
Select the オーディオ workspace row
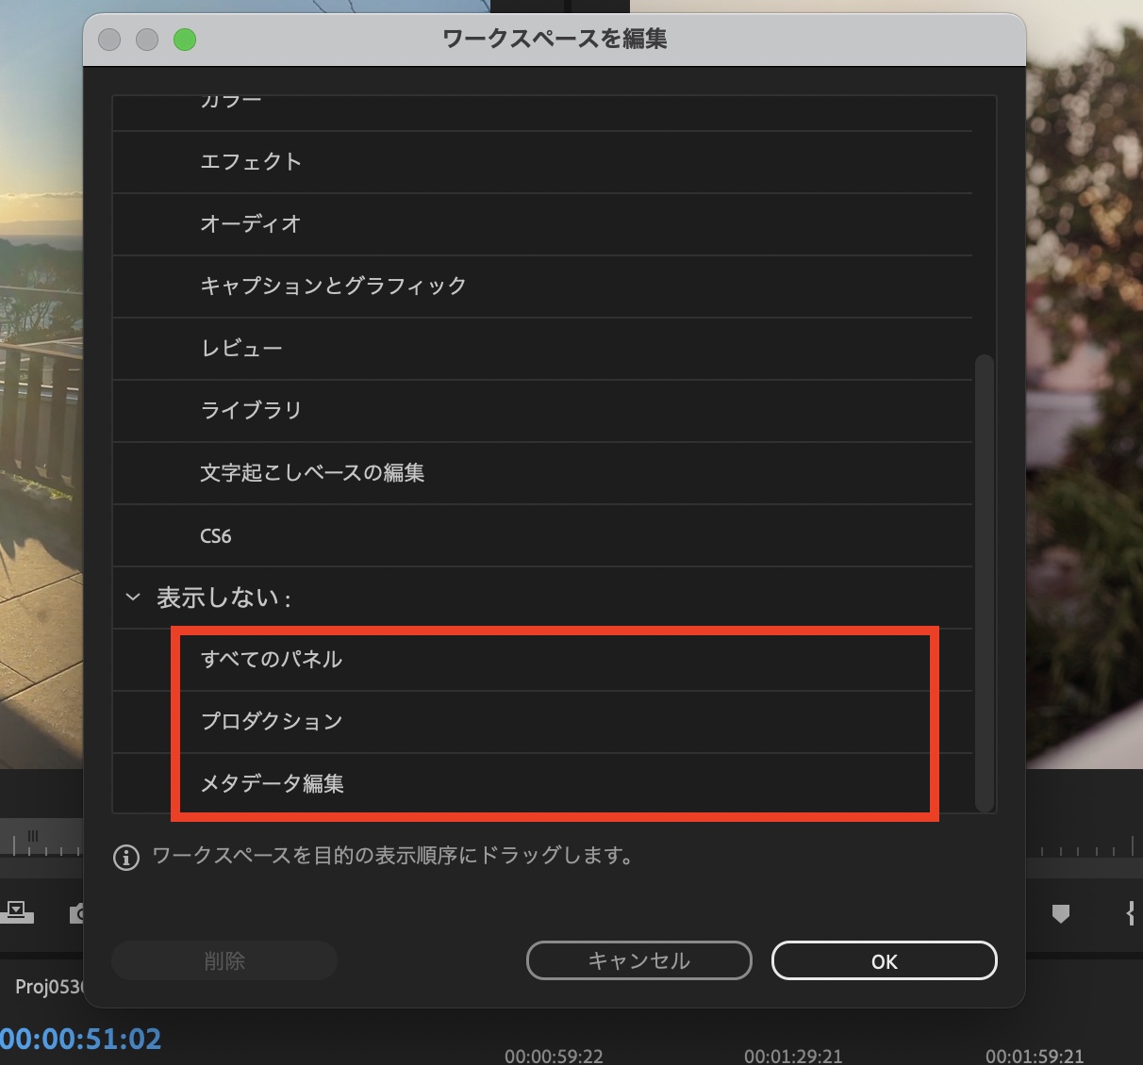pos(542,224)
